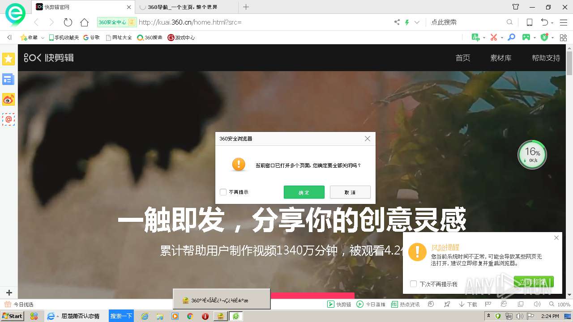Click the green gamepad games icon
The image size is (573, 322).
pyautogui.click(x=526, y=38)
